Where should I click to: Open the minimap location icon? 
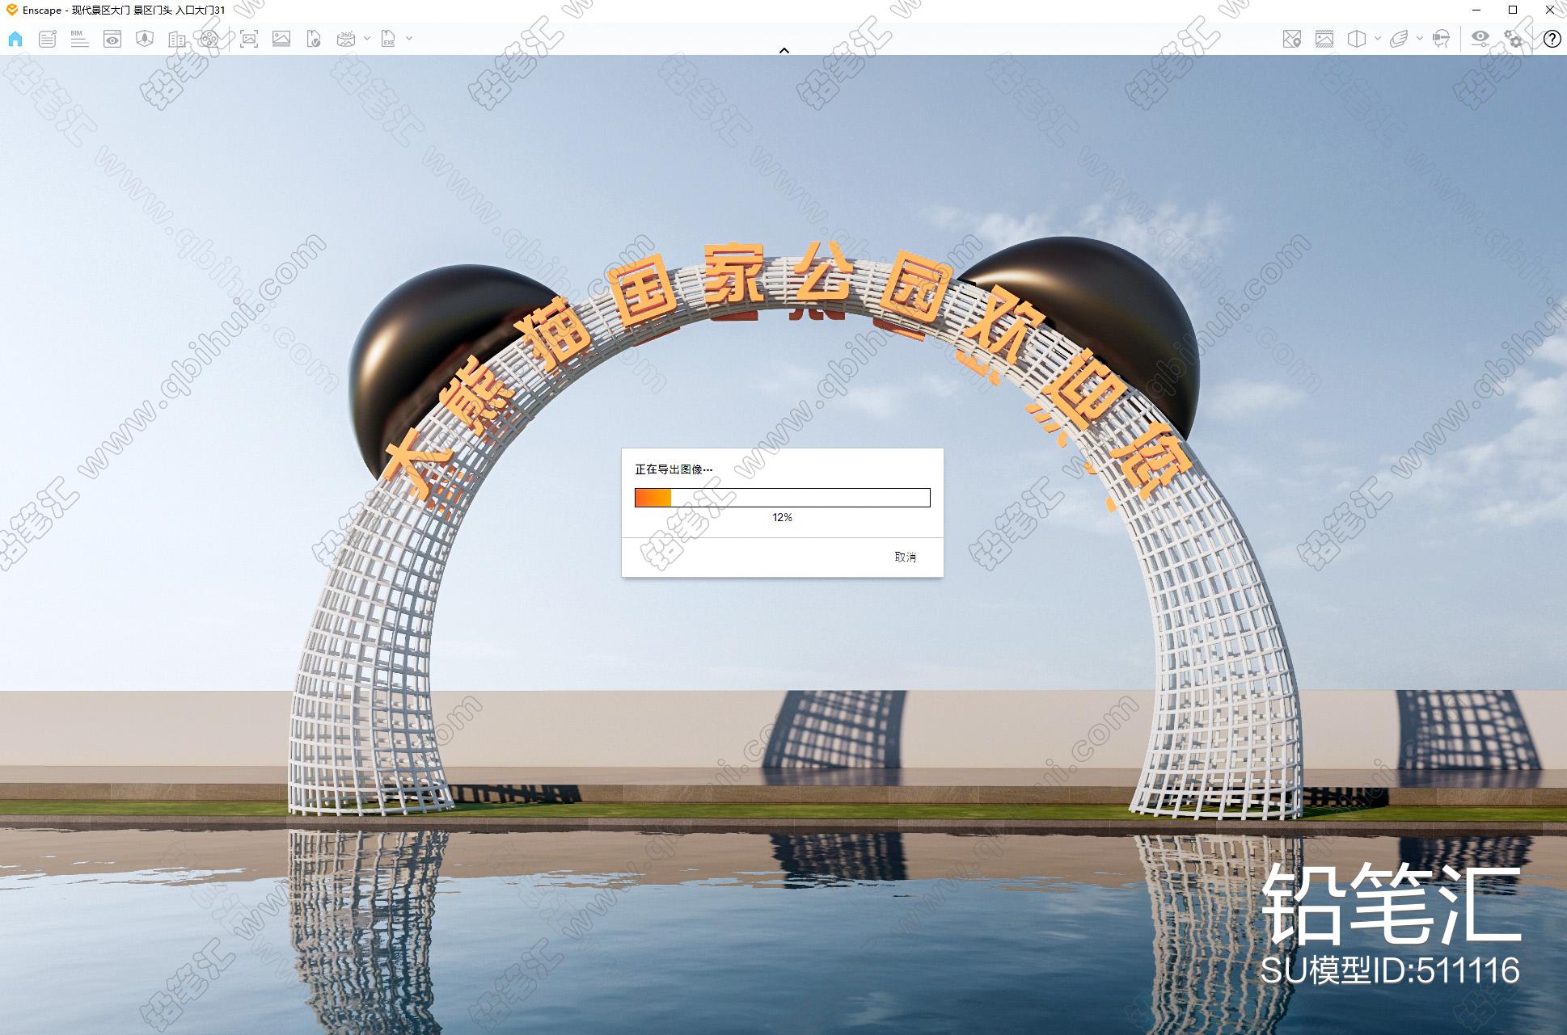point(1292,39)
